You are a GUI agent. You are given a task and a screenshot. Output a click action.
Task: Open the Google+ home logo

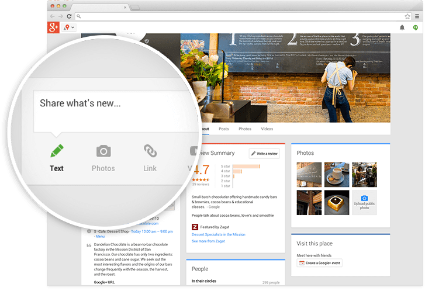pyautogui.click(x=54, y=27)
